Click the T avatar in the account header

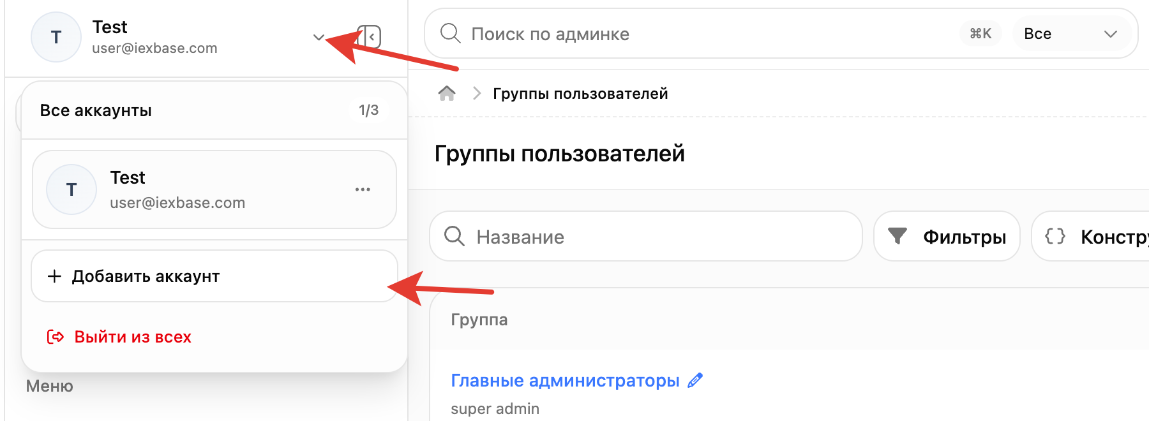[x=56, y=37]
